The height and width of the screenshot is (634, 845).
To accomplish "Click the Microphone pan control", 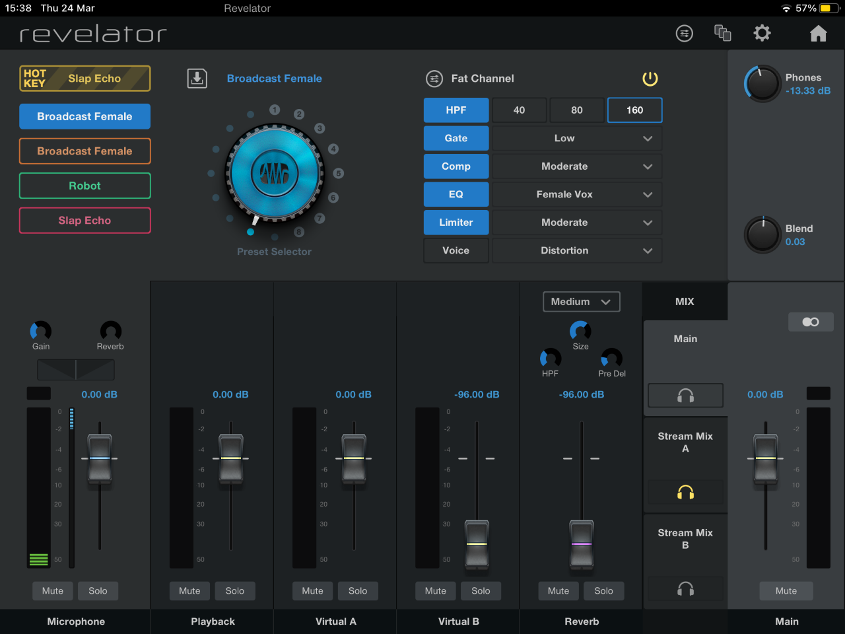I will 76,370.
